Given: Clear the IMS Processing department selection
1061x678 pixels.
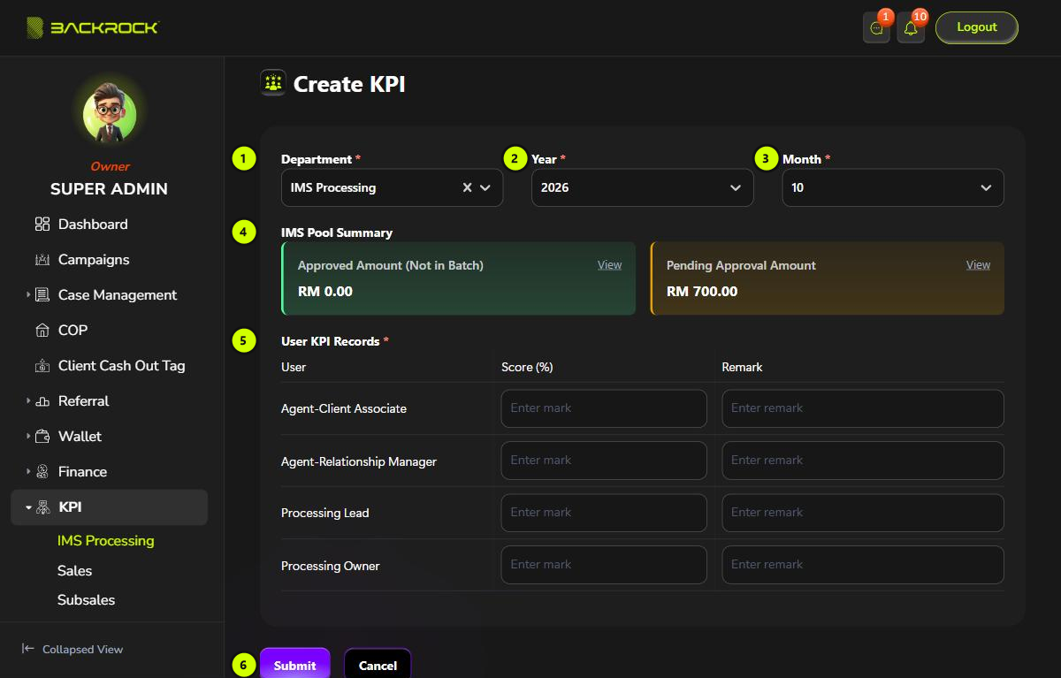Looking at the screenshot, I should [x=467, y=187].
